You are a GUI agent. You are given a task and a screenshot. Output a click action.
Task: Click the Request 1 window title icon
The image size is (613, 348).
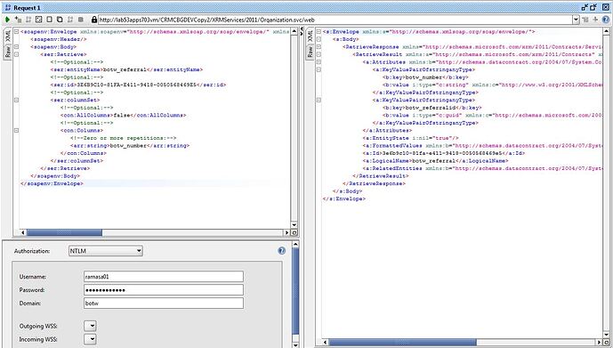(x=8, y=7)
